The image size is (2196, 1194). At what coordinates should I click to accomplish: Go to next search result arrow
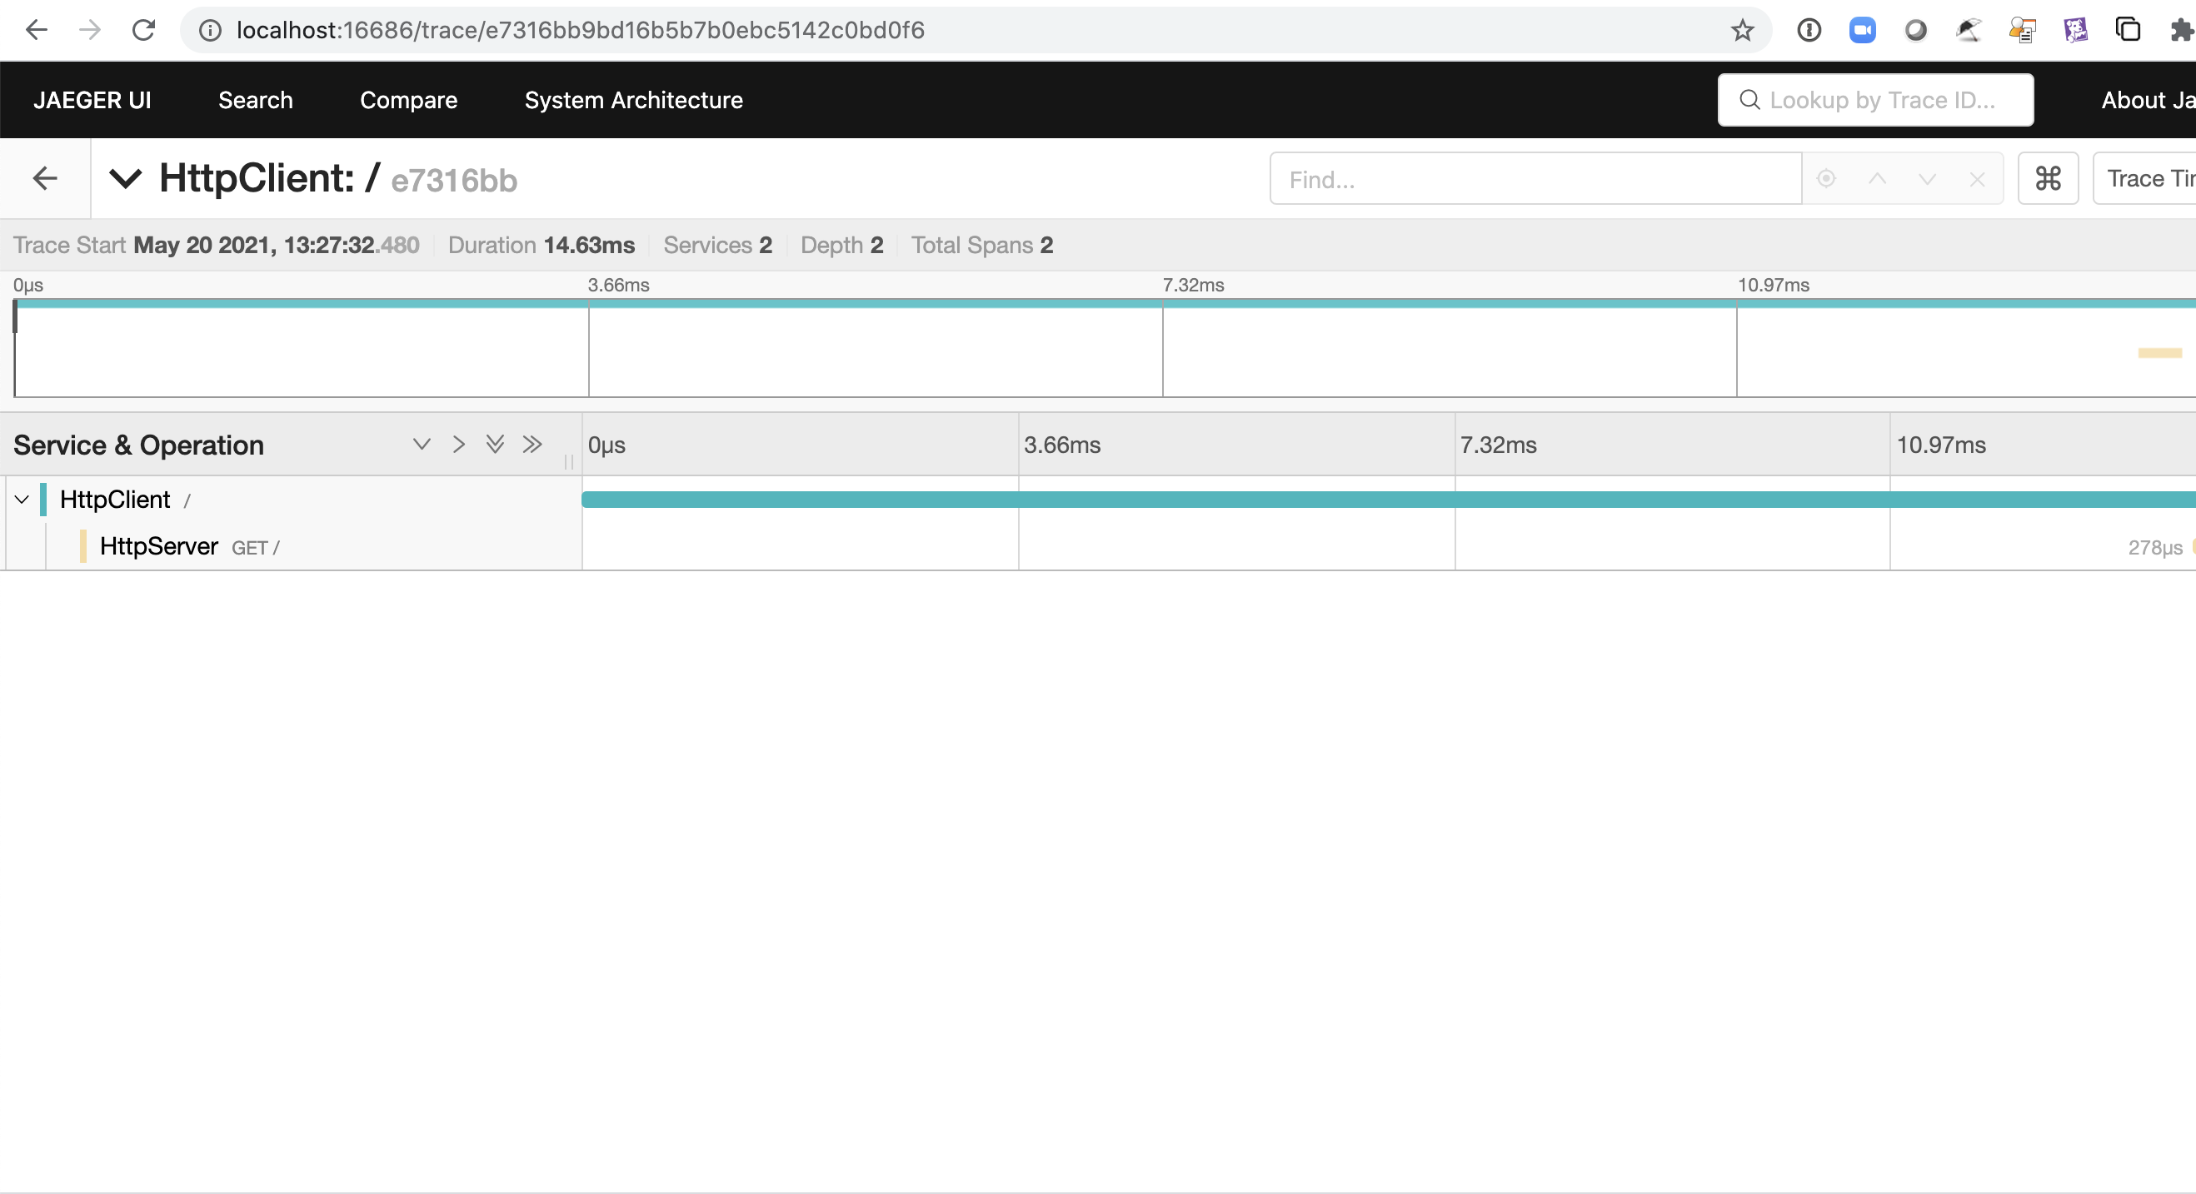pos(1927,178)
